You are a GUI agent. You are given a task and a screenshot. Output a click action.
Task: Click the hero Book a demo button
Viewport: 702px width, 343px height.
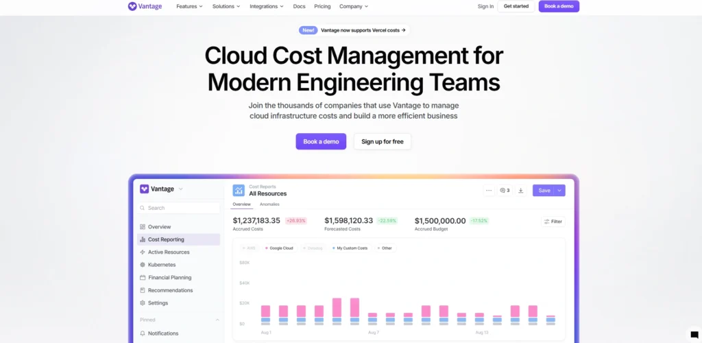pyautogui.click(x=321, y=141)
